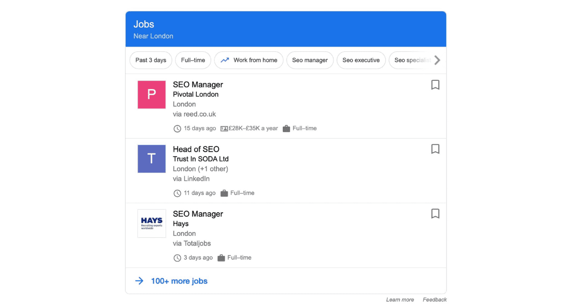Click '3 days ago' posting date
Image resolution: width=580 pixels, height=308 pixels.
(x=198, y=258)
